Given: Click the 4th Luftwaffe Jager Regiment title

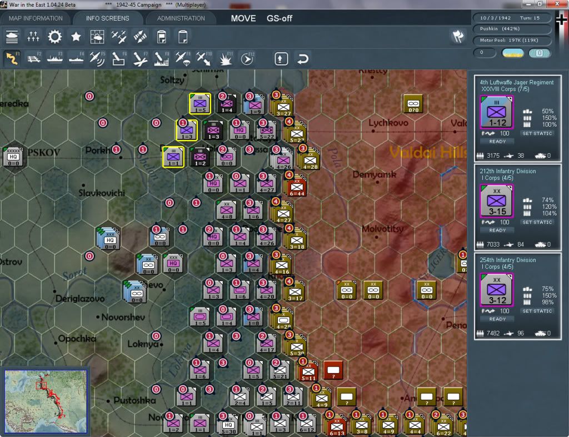Looking at the screenshot, I should [x=517, y=82].
